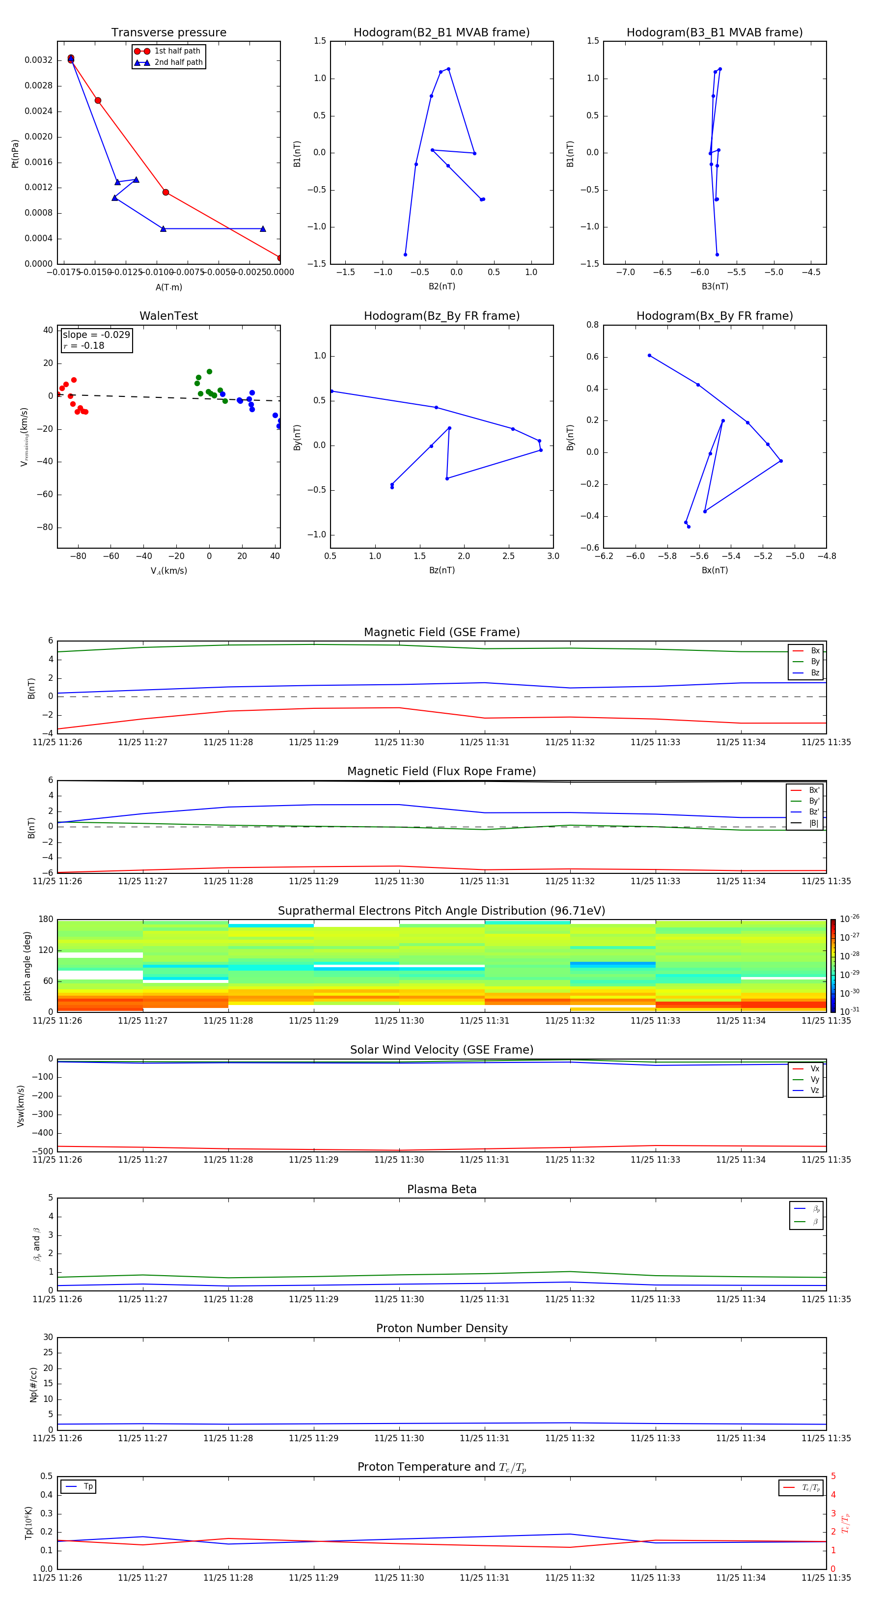Screen dimensions: 884x1621
Task: Click the "Solar Wind Velocity (GSE Frame)" title
Action: [442, 1050]
